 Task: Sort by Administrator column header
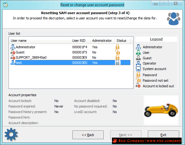(x=102, y=41)
